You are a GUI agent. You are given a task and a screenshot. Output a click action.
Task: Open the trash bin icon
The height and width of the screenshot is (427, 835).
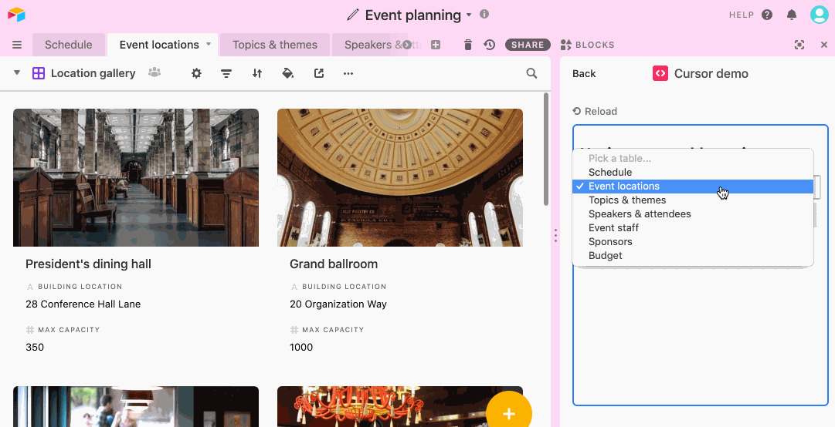click(x=468, y=45)
